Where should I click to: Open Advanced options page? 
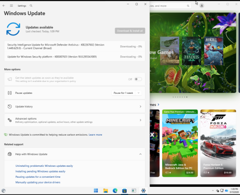[75, 120]
